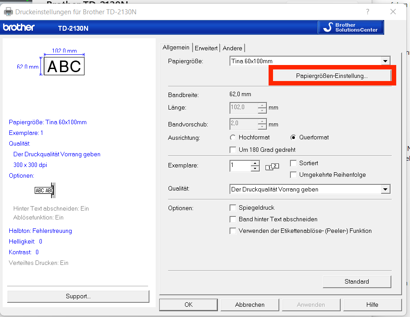Increase Exemplare with the up arrow

[255, 163]
